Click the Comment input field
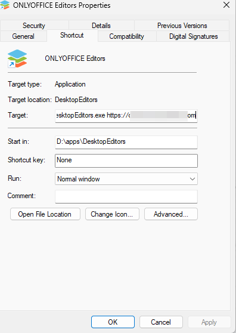The height and width of the screenshot is (333, 236). click(126, 196)
